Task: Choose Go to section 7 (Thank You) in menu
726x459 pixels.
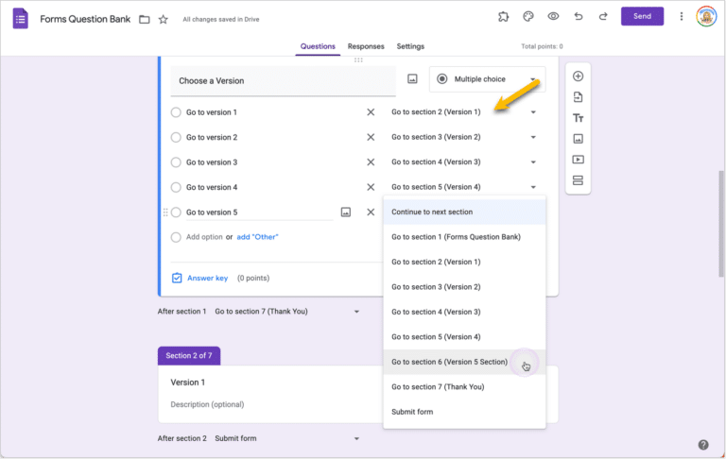Action: 464,387
